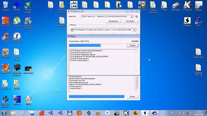Open the Dialogys desktop icon
The width and height of the screenshot is (207, 116).
click(x=199, y=6)
